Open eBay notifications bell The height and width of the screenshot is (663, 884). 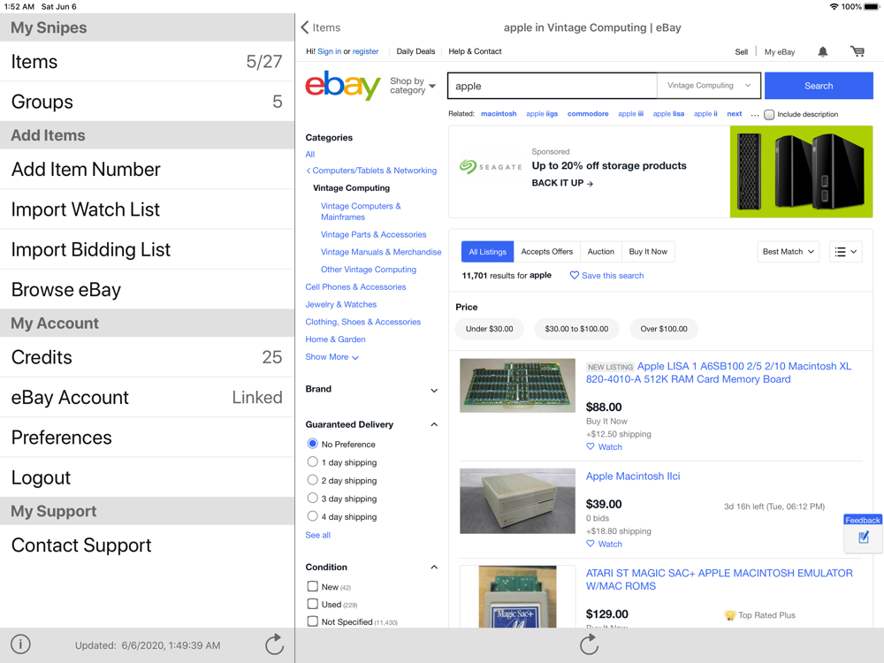[x=822, y=52]
